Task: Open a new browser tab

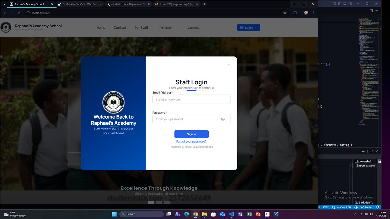Action: [x=204, y=4]
